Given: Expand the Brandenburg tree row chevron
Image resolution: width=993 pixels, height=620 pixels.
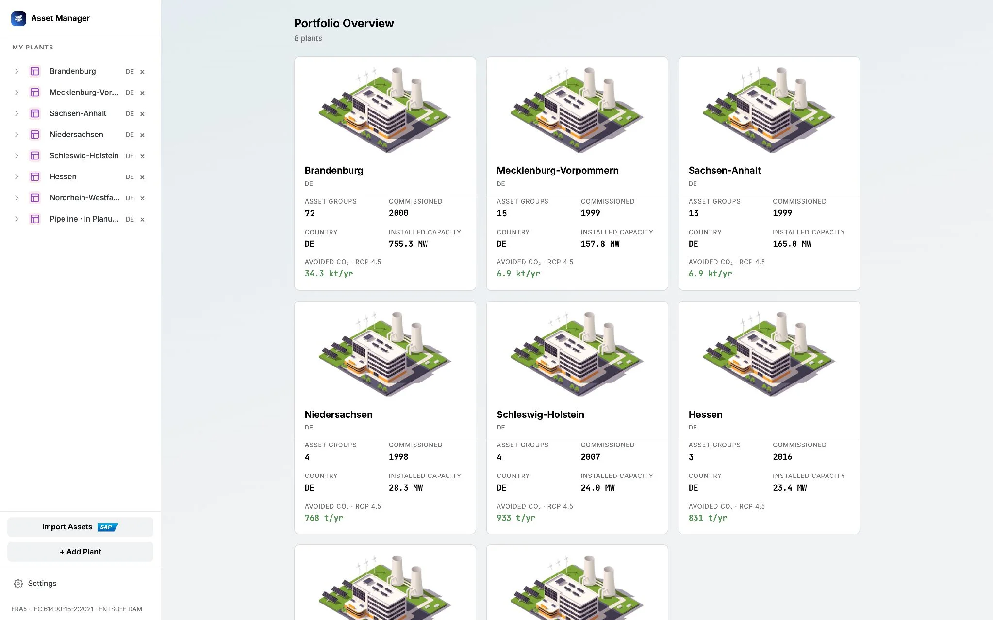Looking at the screenshot, I should tap(17, 71).
